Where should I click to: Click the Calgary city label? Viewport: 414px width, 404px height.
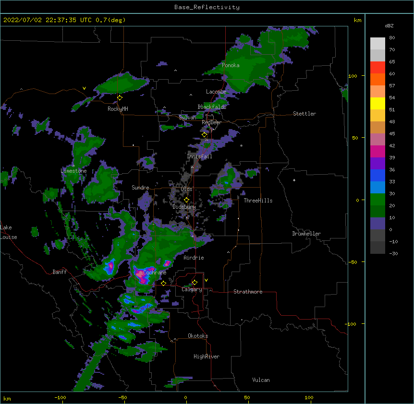pos(192,289)
